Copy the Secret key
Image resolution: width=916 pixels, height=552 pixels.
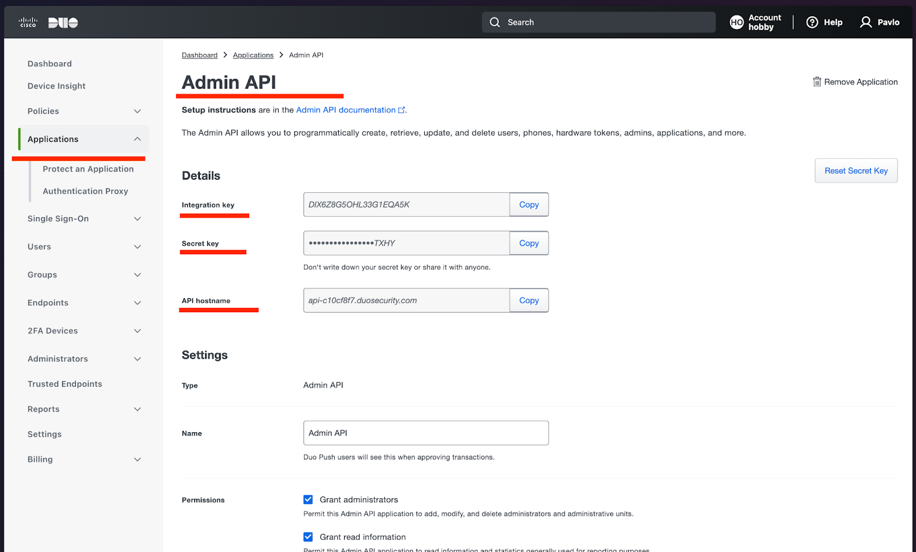click(x=529, y=243)
